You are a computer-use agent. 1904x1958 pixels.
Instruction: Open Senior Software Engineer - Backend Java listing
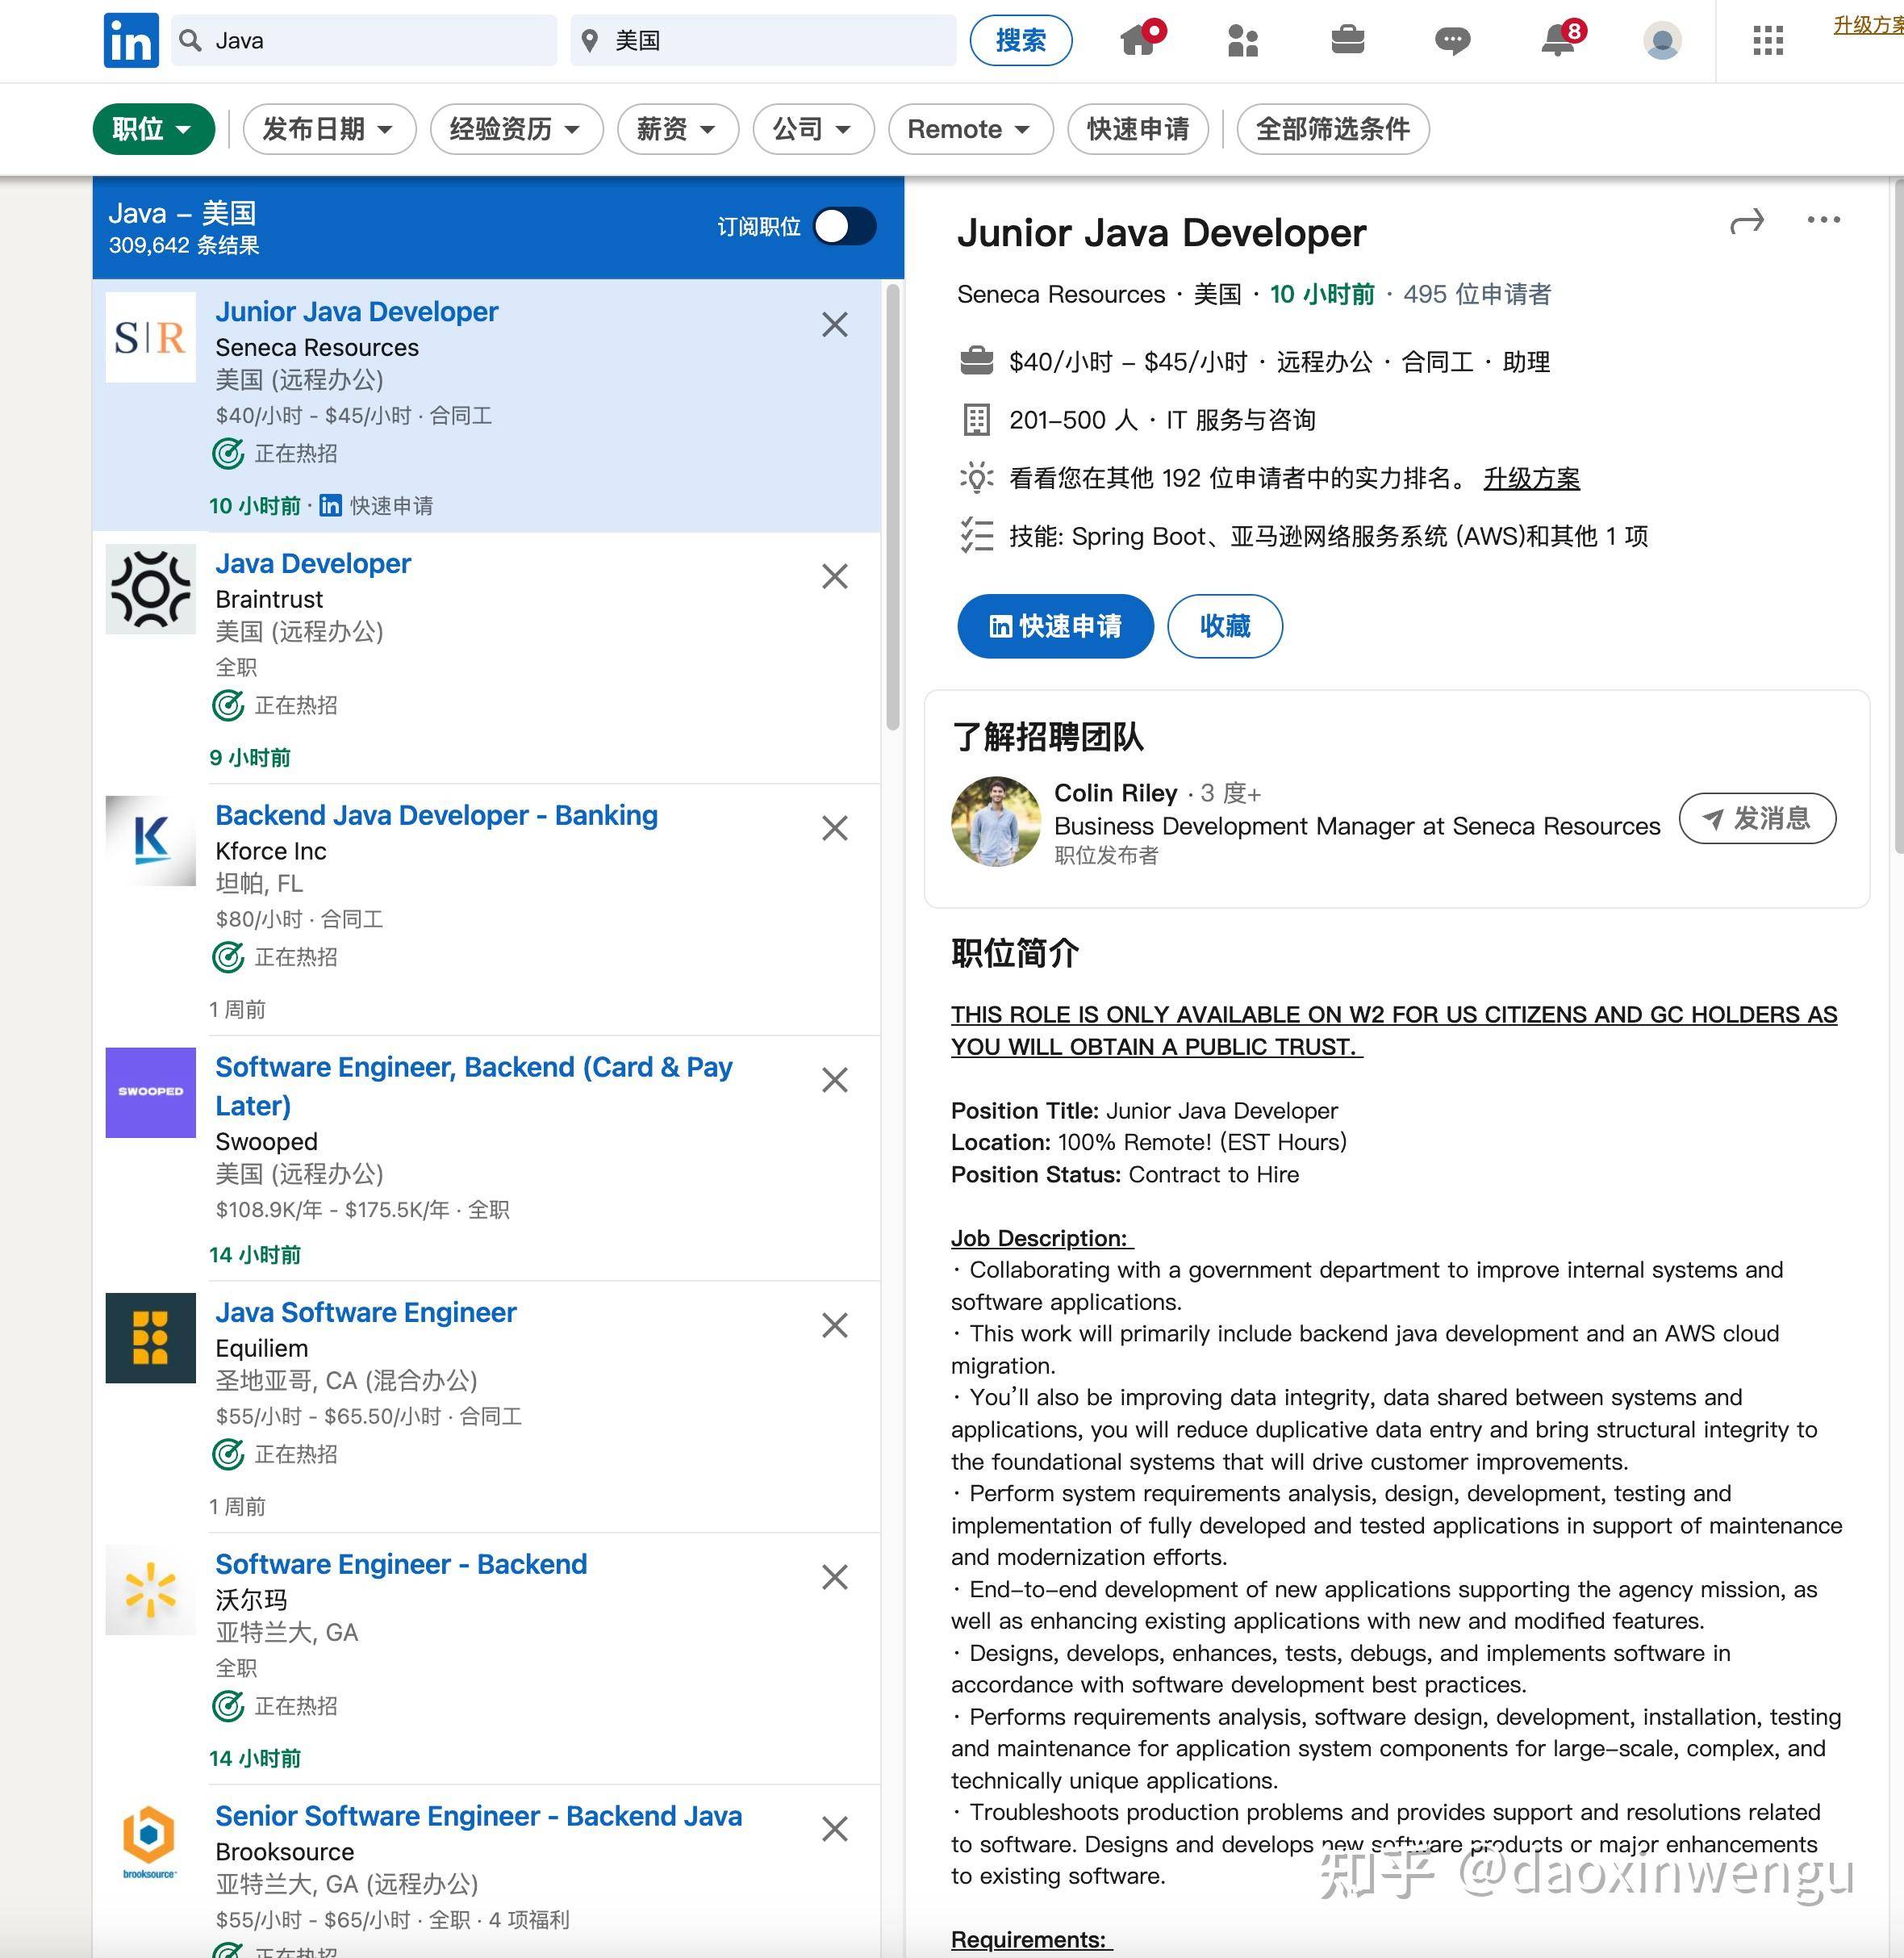coord(479,1816)
